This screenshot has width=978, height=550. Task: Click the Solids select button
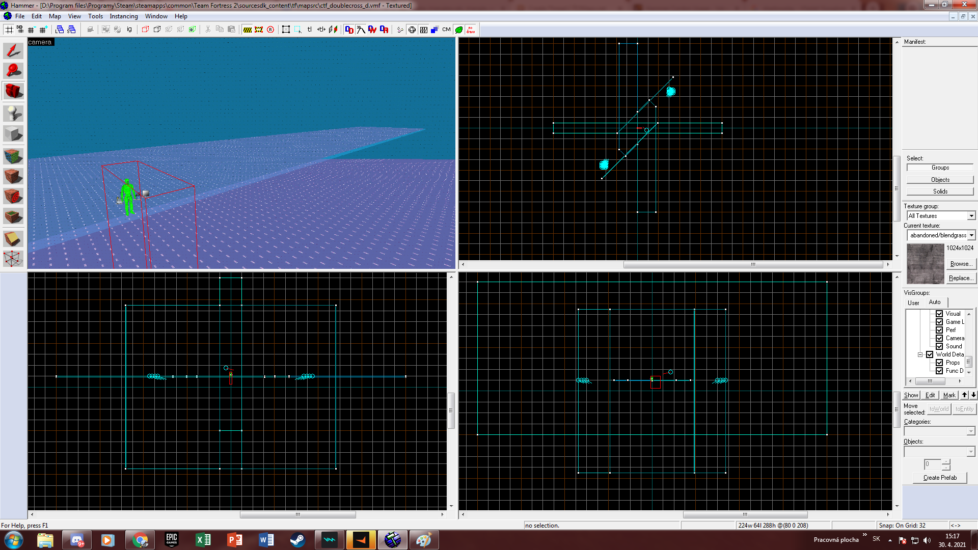click(x=940, y=191)
